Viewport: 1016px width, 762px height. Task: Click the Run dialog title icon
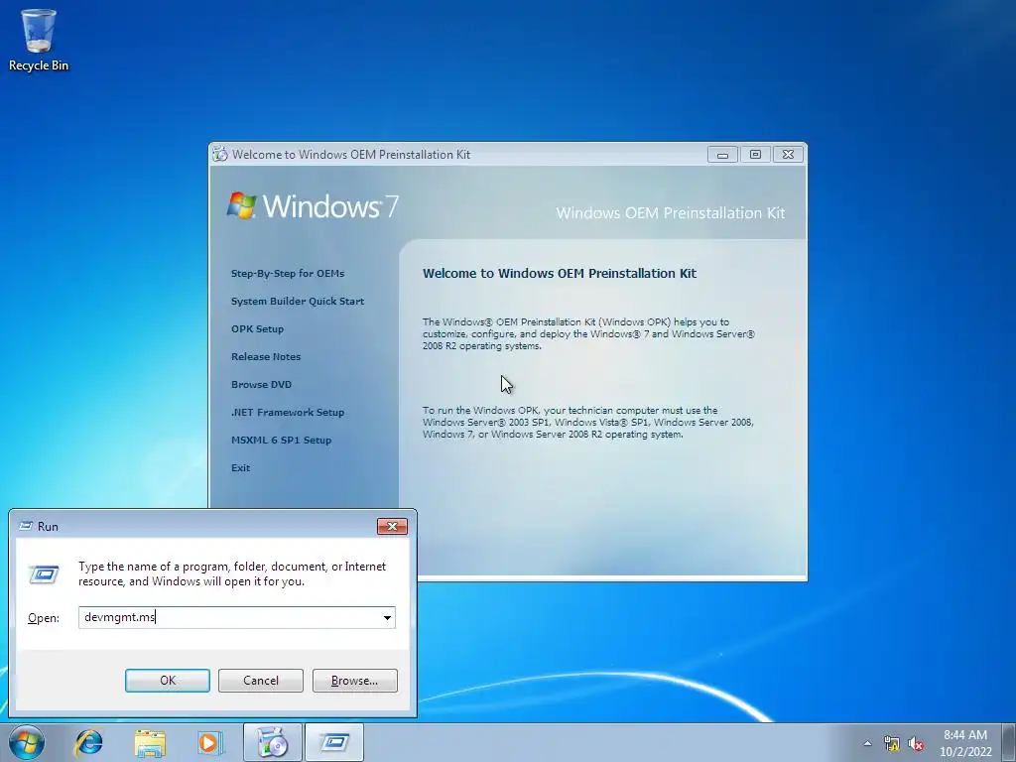coord(26,526)
